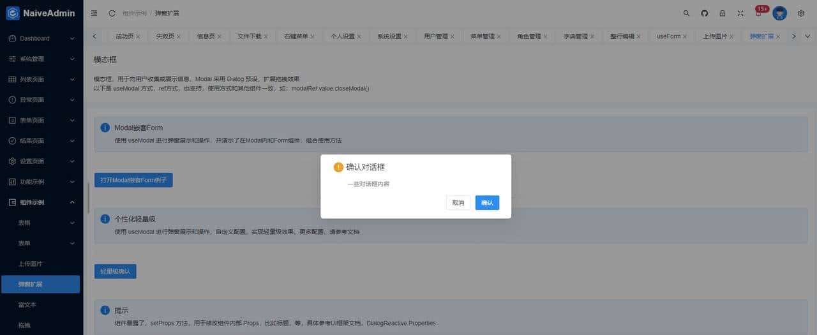Click the info icon beside 提示
Screen dimensions: 817x335
[x=105, y=310]
